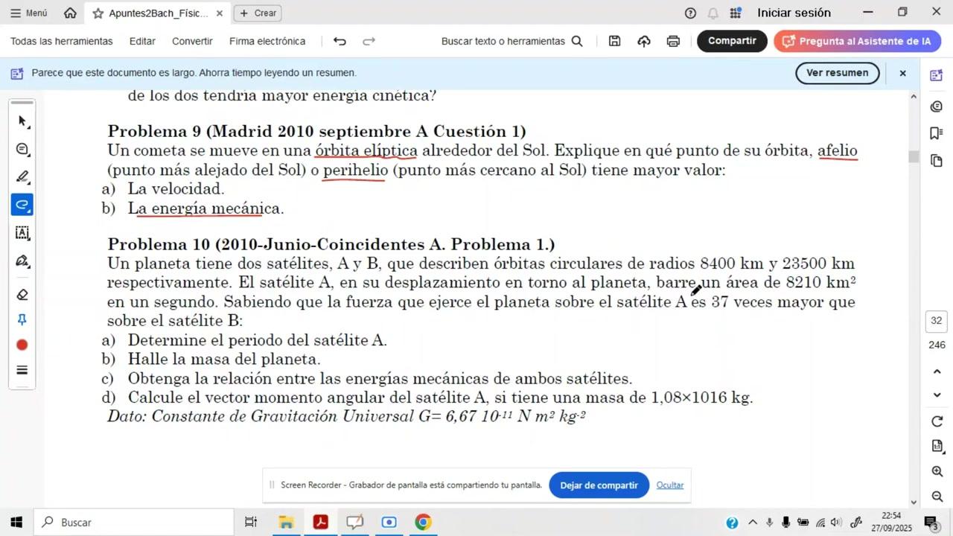The image size is (953, 536).
Task: Go to the previous page with the up chevron
Action: pos(937,371)
